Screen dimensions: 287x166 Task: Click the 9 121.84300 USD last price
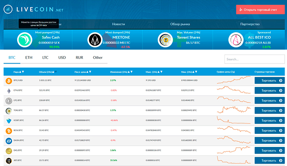tap(83, 80)
